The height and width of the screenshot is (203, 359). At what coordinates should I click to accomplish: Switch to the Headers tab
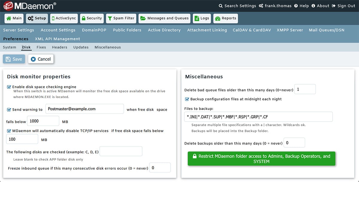coord(60,47)
